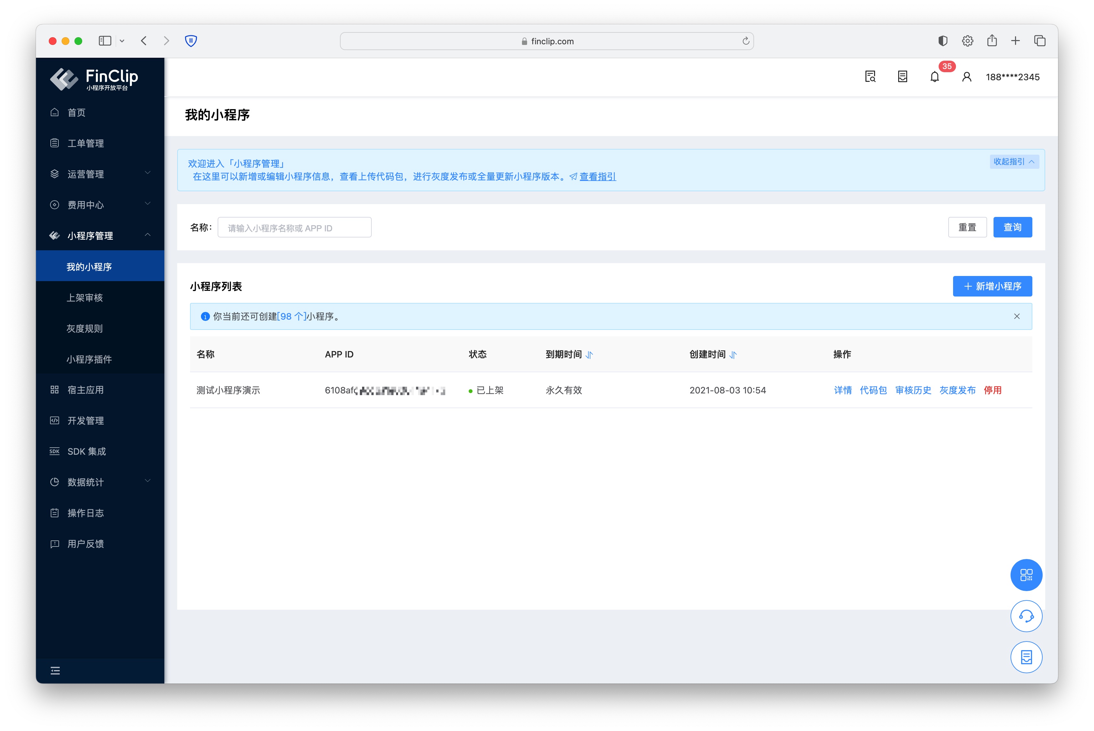Click the floating document button at bottom right

tap(1026, 657)
